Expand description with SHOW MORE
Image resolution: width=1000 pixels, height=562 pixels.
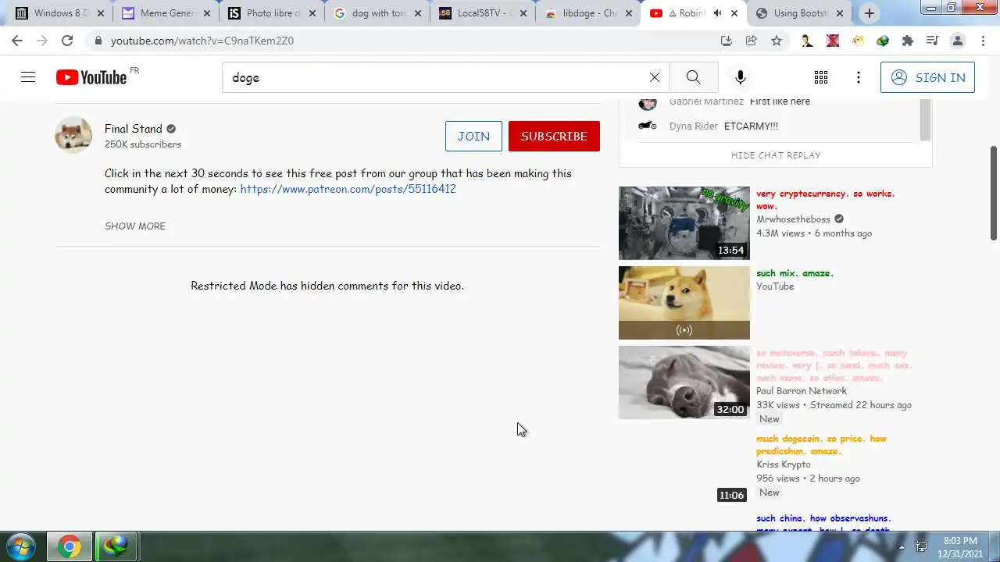(x=135, y=226)
